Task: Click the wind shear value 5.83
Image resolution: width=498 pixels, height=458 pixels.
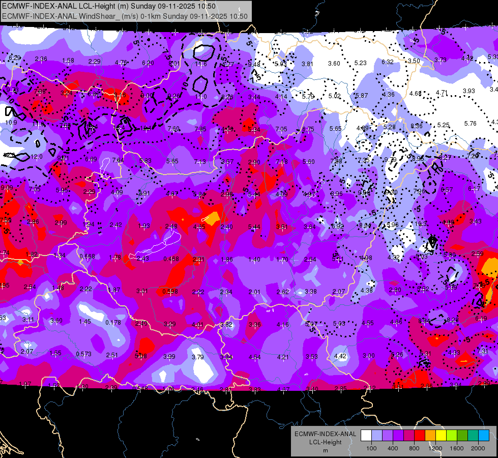Action: 145,160
